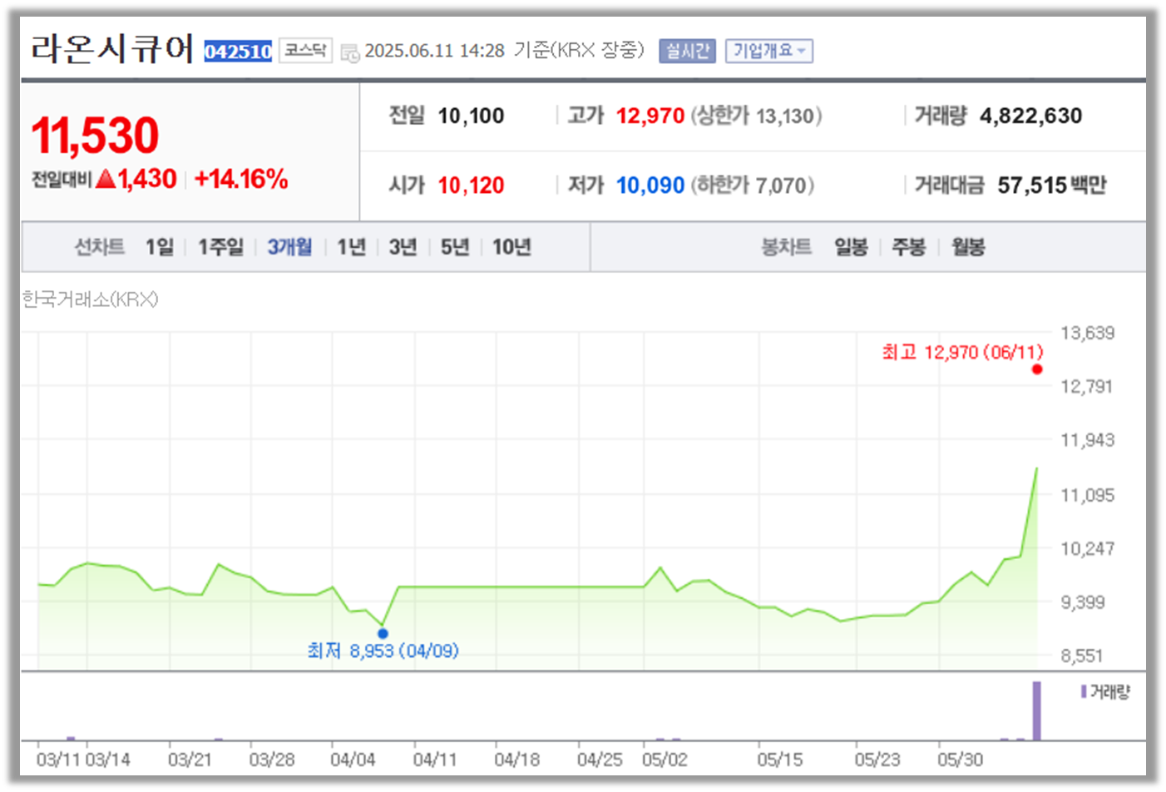Click the highlighted stock code 042510

click(238, 52)
